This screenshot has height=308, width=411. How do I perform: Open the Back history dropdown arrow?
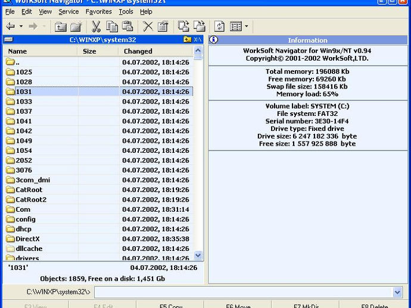pos(21,26)
